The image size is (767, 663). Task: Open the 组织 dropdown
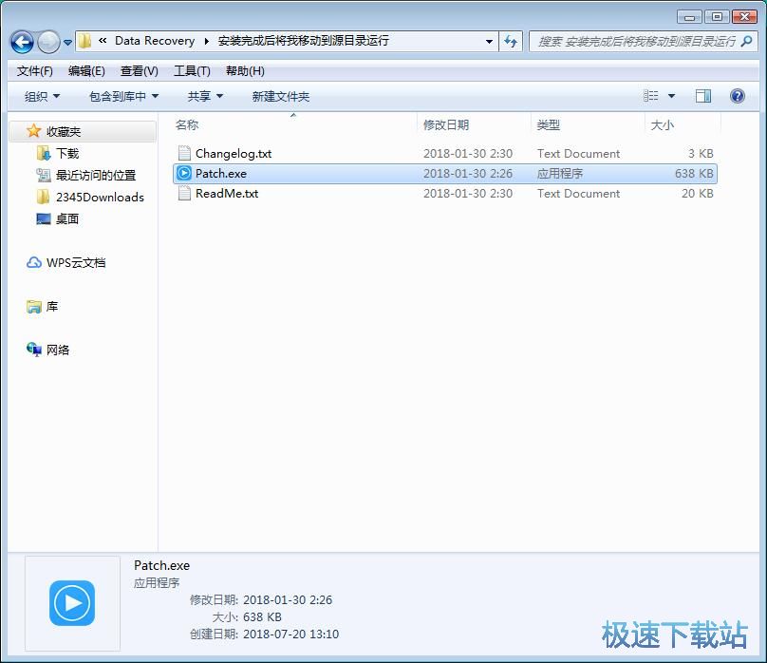[42, 96]
